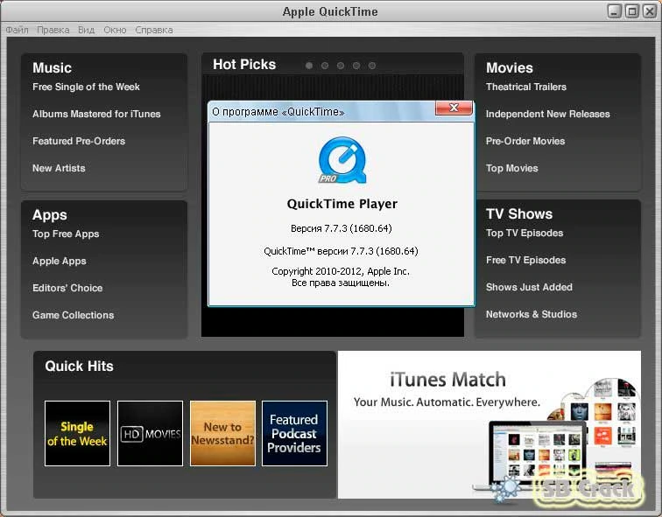This screenshot has width=662, height=517.
Task: Open Top Free Apps
Action: [x=66, y=234]
